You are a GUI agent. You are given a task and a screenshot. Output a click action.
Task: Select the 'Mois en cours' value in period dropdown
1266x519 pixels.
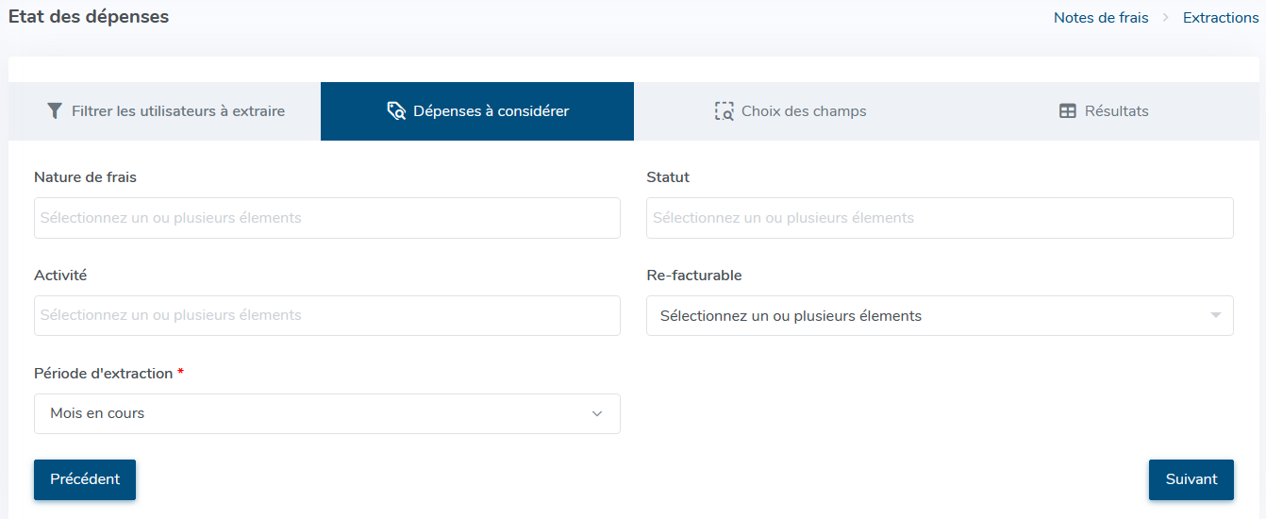97,413
